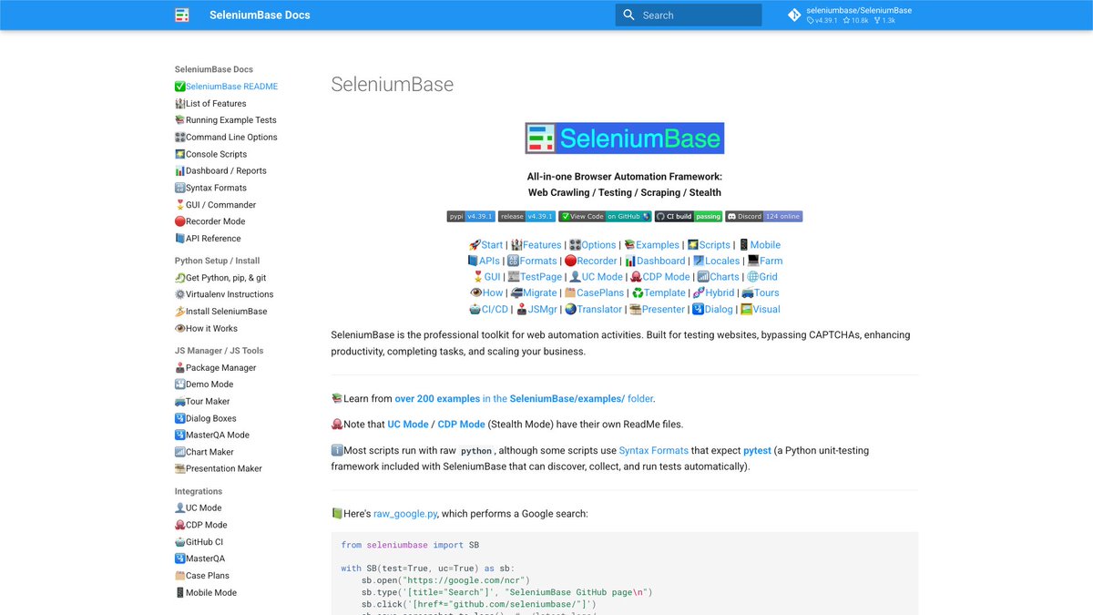This screenshot has height=615, width=1093.
Task: Click the bar-chart icon beside Dashboard / Reports
Action: [x=181, y=170]
